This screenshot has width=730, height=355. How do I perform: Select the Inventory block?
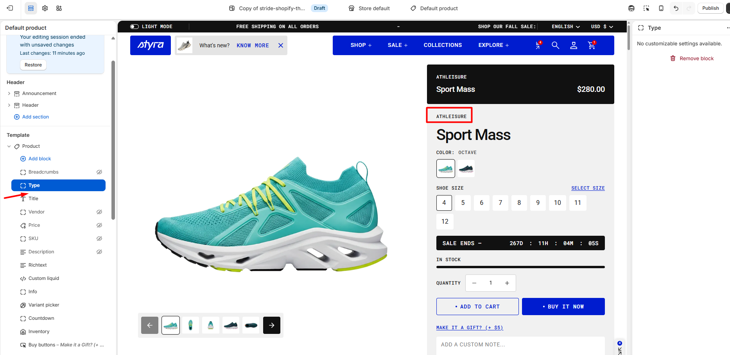(58, 332)
